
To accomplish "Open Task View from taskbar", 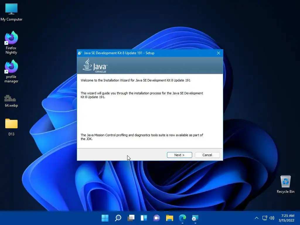I will coord(131,218).
